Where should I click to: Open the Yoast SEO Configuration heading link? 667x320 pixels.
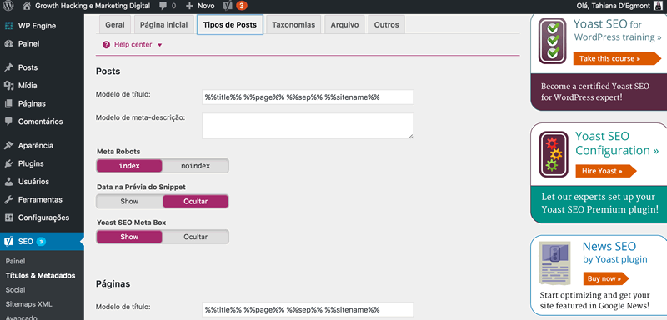point(617,143)
